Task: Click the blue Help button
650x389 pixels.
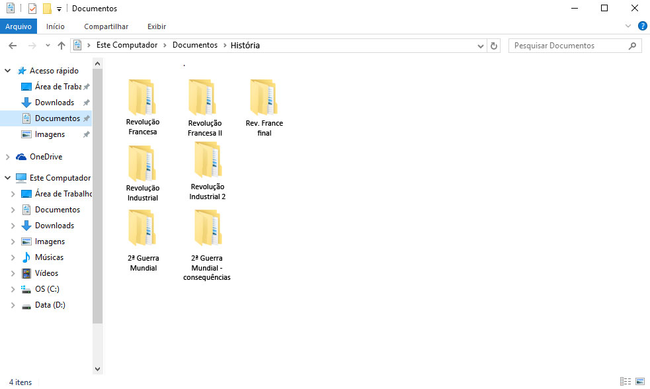Action: tap(641, 26)
